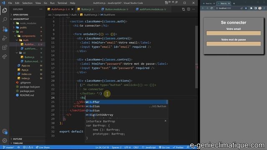
Task: Open browser extensions puzzle icon
Action: point(251,8)
